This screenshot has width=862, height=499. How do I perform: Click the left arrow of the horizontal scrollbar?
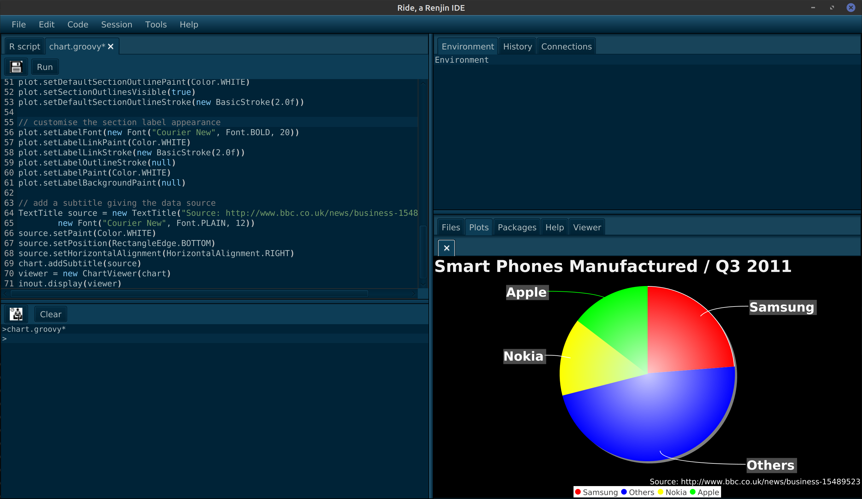coord(5,293)
